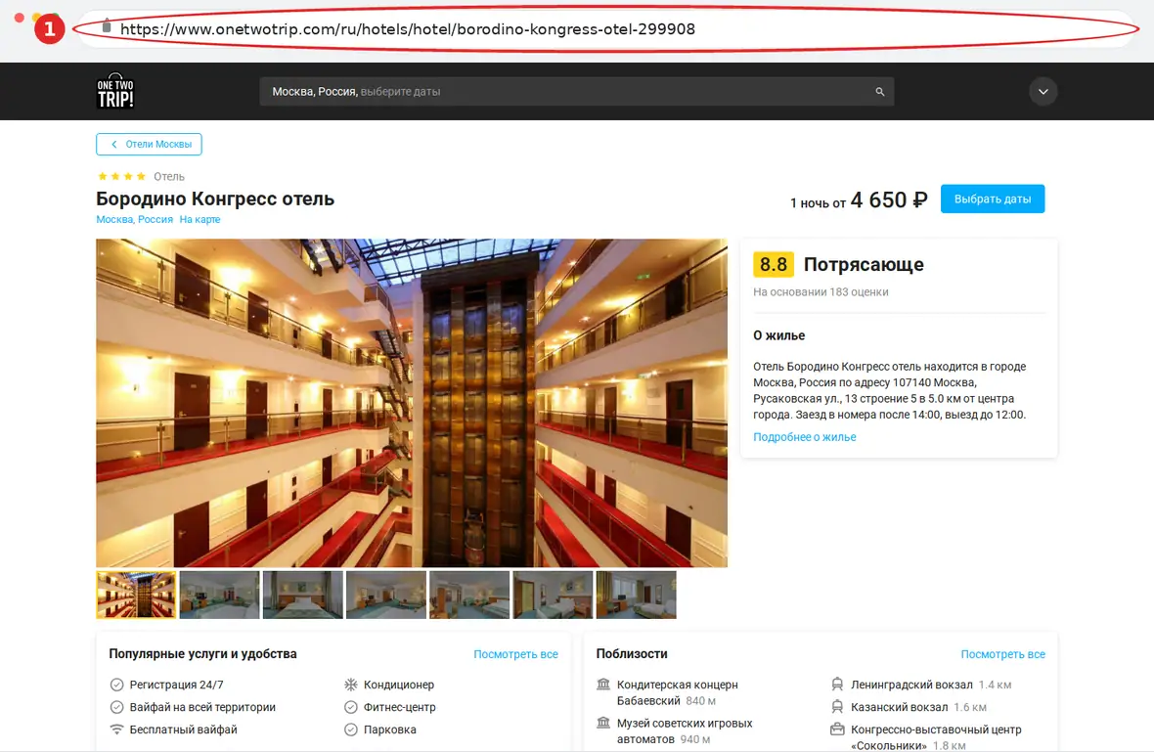Image resolution: width=1154 pixels, height=752 pixels.
Task: Click the Кондиционер amenity text
Action: pos(399,686)
